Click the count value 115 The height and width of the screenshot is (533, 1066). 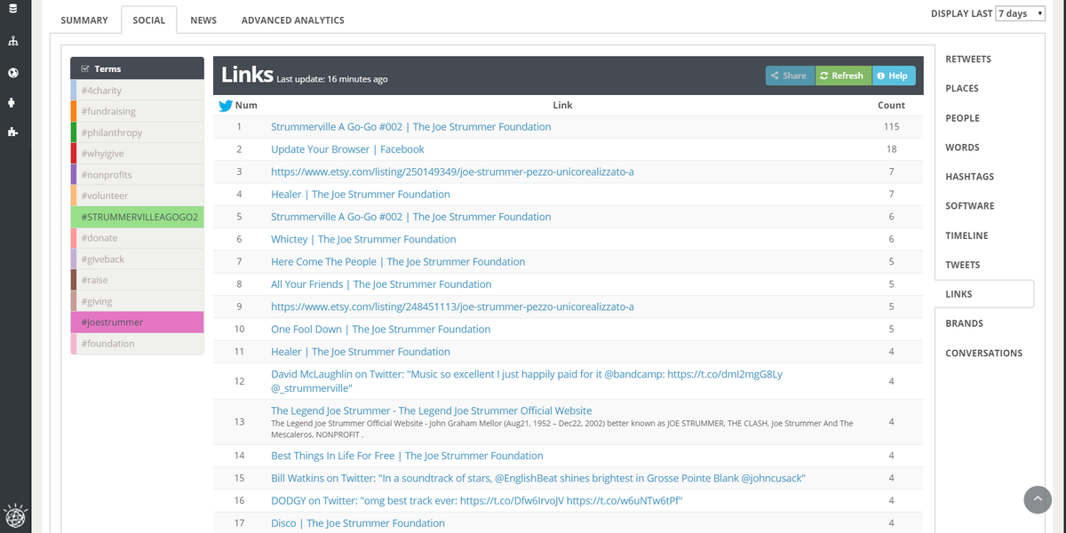pos(891,127)
